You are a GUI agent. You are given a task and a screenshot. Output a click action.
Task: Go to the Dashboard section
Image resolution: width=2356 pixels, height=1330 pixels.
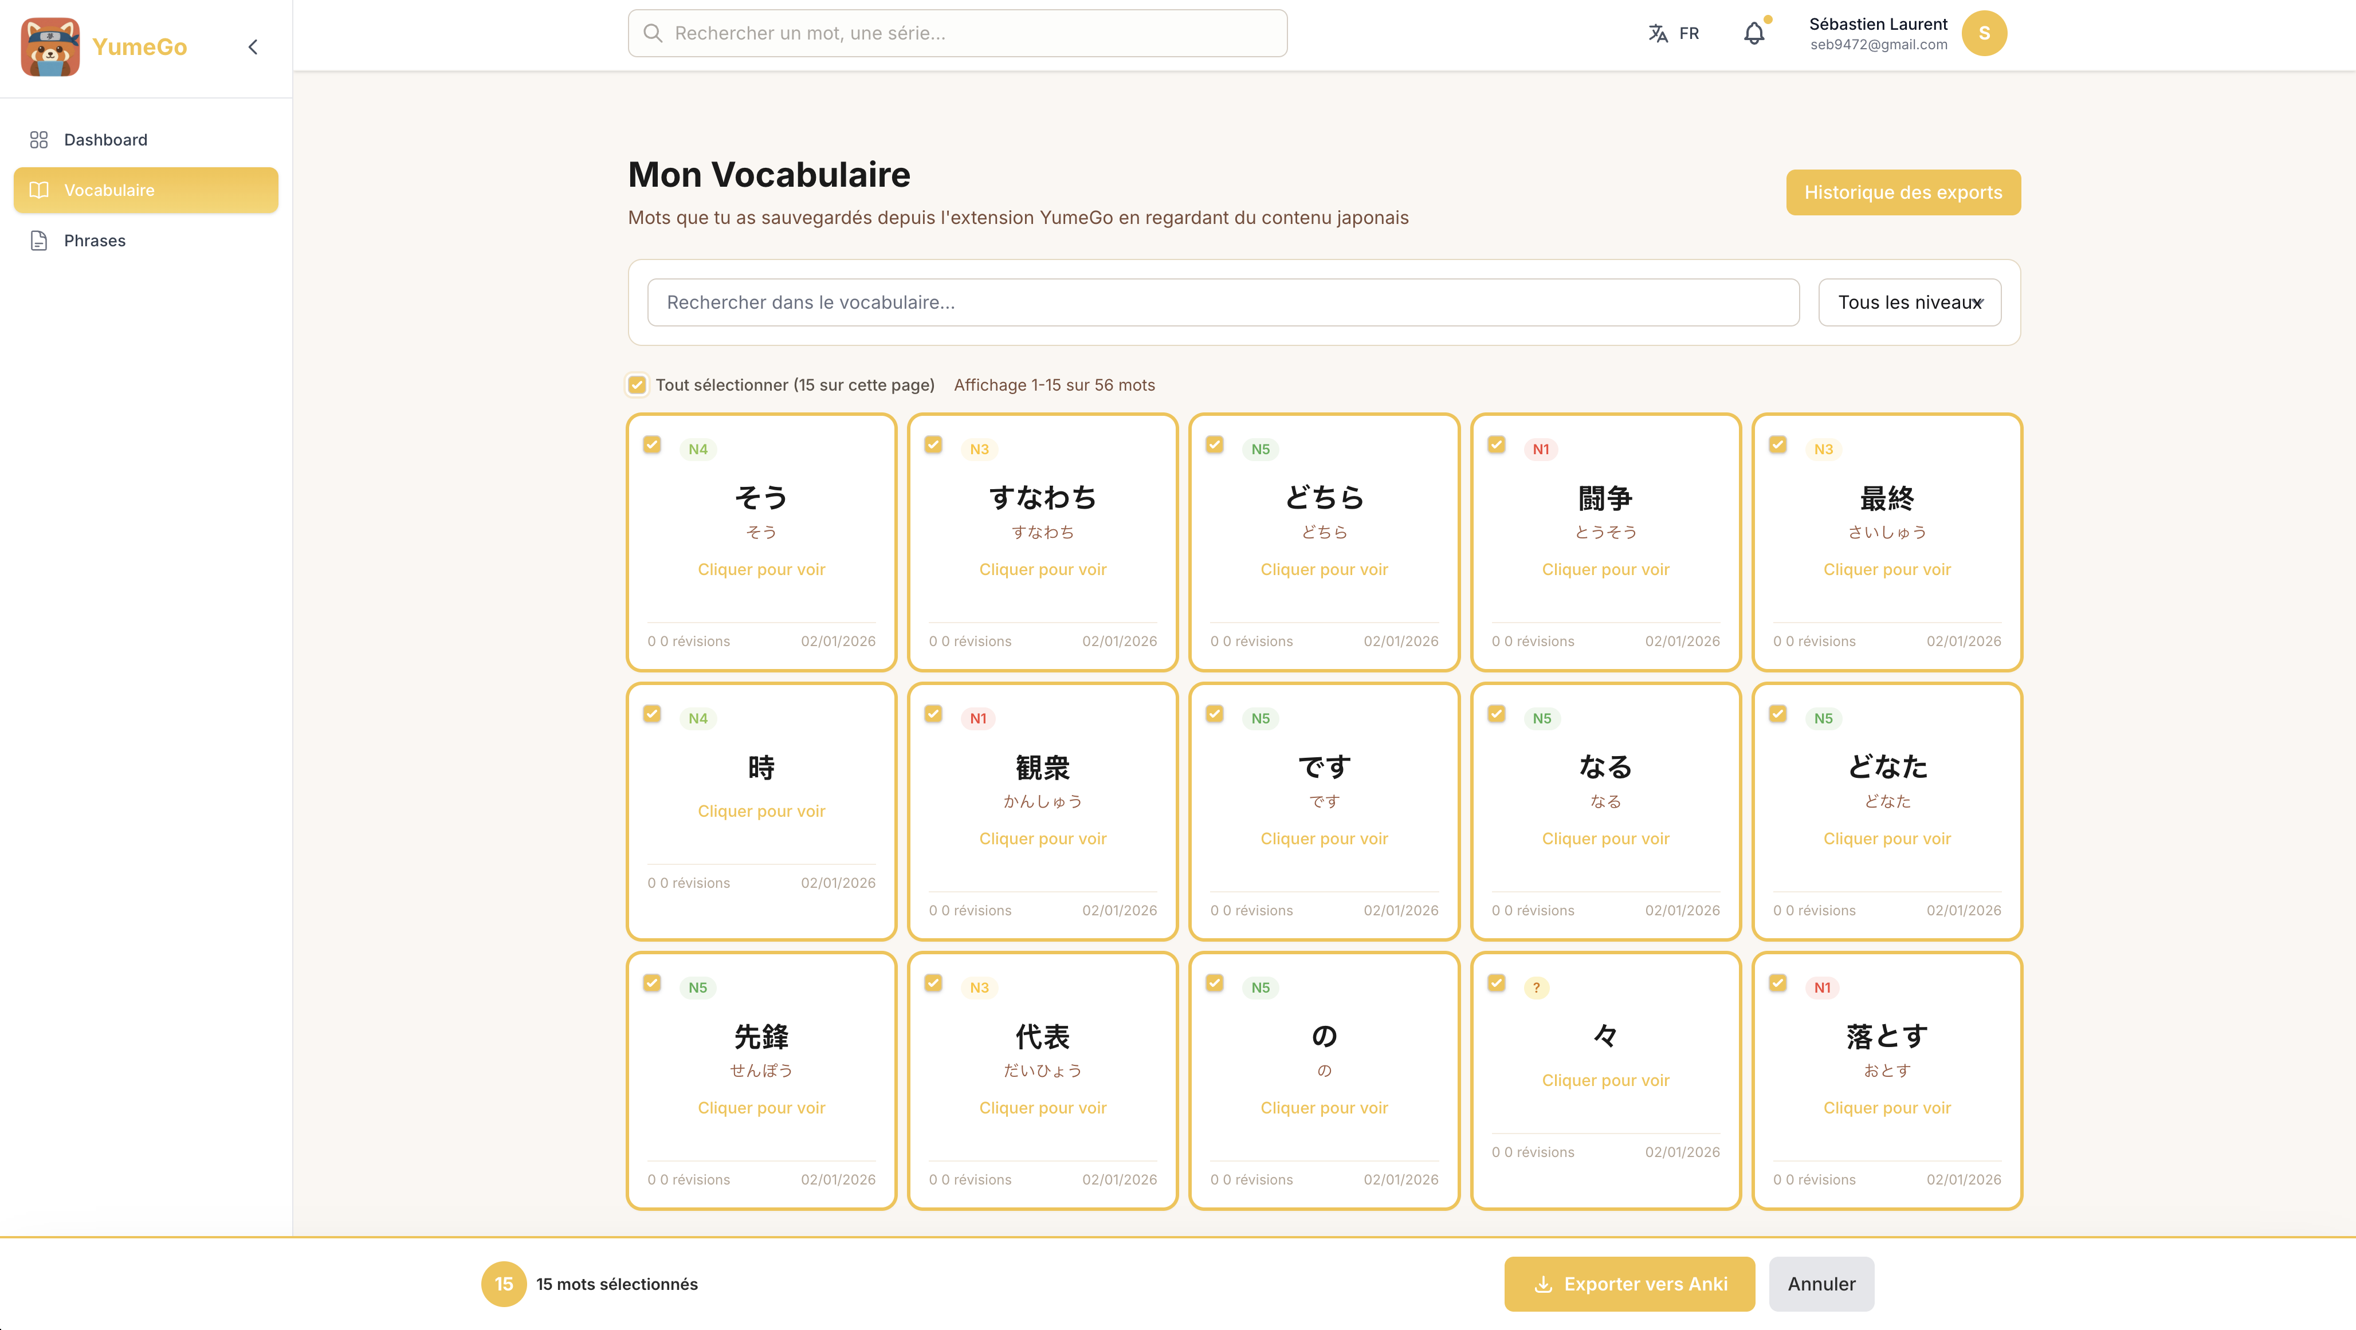pos(105,139)
